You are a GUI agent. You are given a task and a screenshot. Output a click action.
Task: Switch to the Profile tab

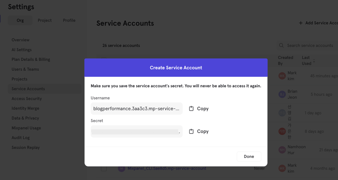[x=69, y=20]
